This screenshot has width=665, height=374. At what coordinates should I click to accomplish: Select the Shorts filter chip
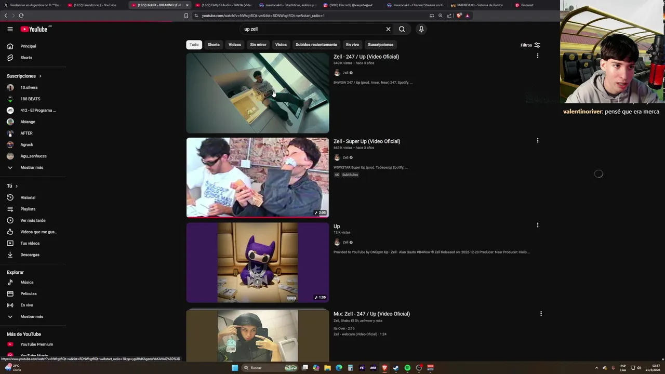(x=214, y=45)
